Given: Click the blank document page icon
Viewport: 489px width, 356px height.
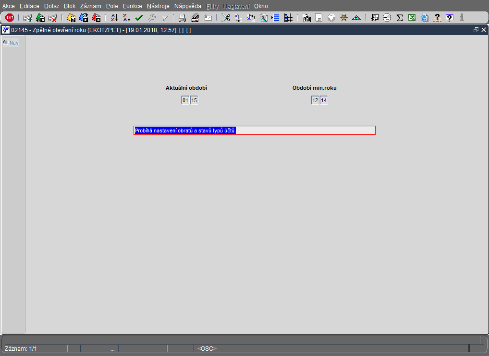Looking at the screenshot, I should click(x=319, y=18).
